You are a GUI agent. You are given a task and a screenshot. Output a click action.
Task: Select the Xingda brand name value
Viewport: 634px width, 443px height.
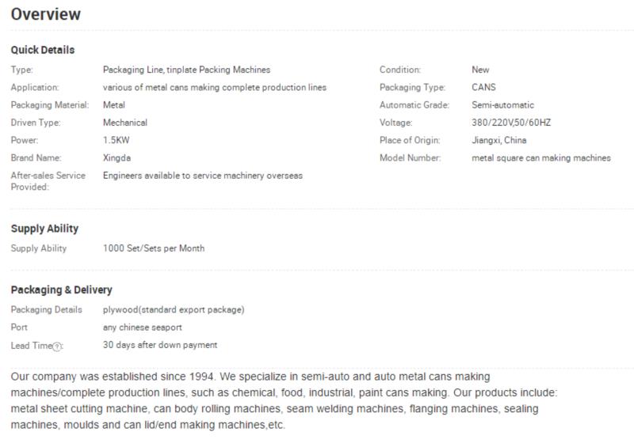[116, 157]
